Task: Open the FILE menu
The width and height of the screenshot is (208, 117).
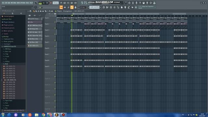Action: (3, 3)
